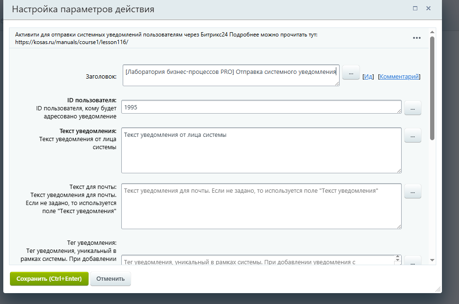Open the value selector next to Заголовок field
459x304 pixels.
[351, 72]
